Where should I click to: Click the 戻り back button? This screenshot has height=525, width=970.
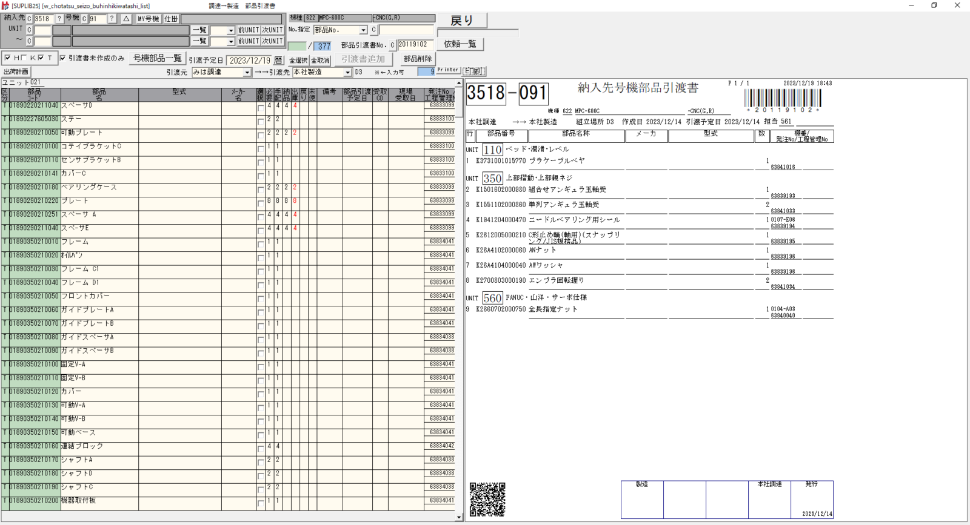(462, 21)
